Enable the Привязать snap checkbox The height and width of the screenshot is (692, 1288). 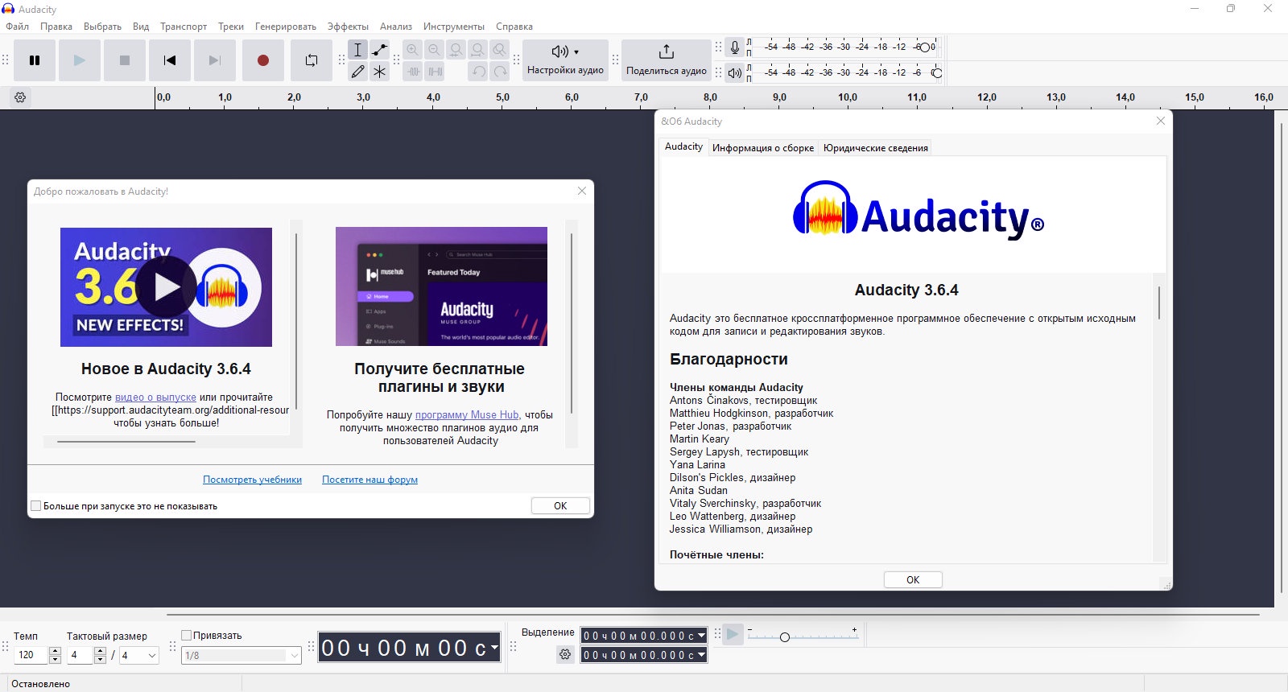tap(186, 635)
